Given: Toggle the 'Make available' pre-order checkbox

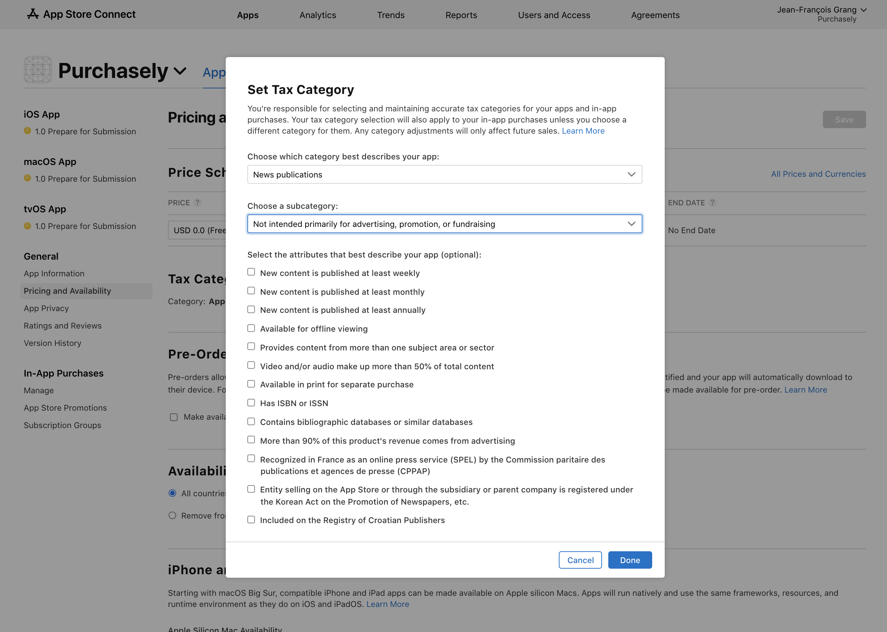Looking at the screenshot, I should (x=174, y=417).
